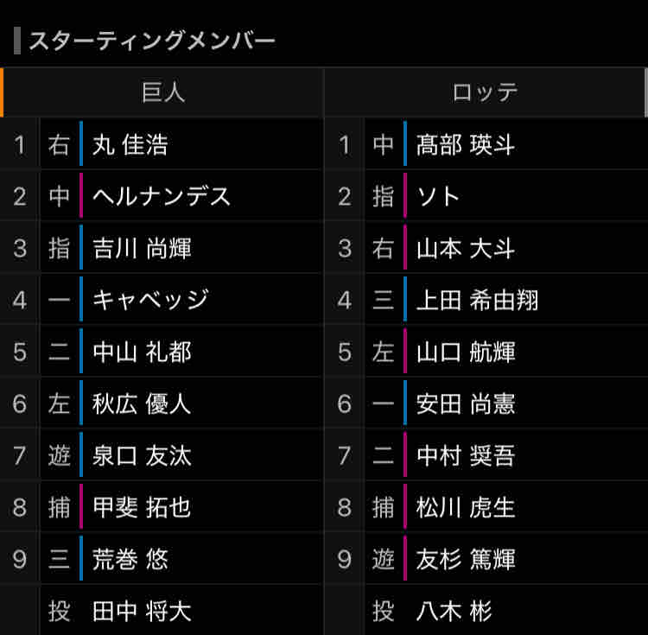648x635 pixels.
Task: Open 秋広 優人 left fielder entry
Action: (x=142, y=403)
